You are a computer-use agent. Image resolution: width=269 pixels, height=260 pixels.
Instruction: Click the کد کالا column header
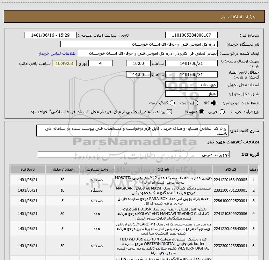click(x=231, y=169)
